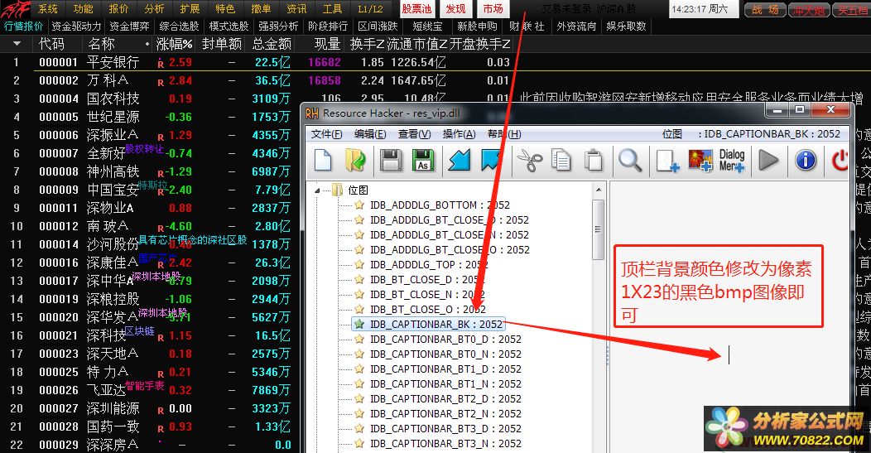871x453 pixels.
Task: Open 报价 menu in trading app
Action: 118,9
